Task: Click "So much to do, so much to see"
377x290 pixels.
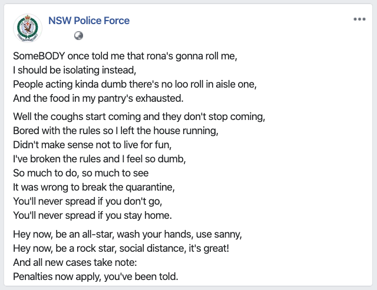Action: click(x=81, y=173)
